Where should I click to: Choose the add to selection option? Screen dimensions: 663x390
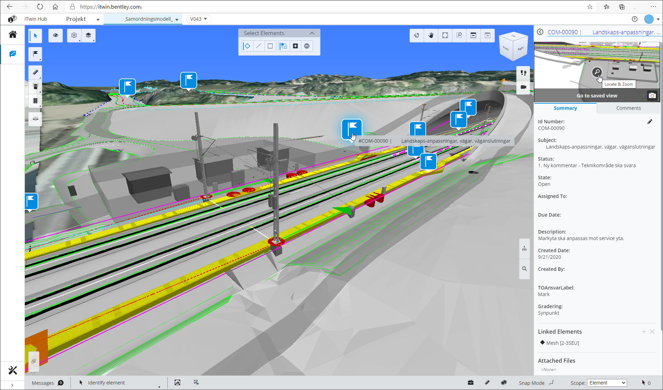[x=295, y=46]
